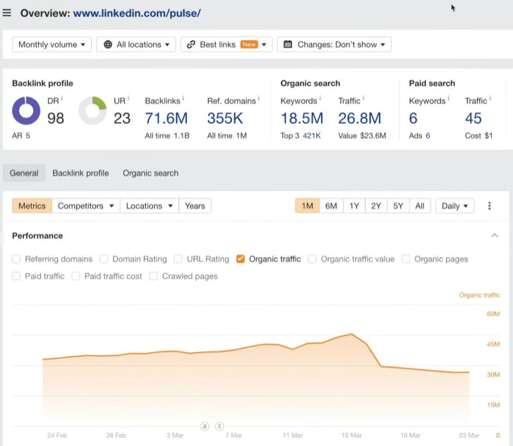Switch to the Organic search tab
Screen dimensions: 513x446
[x=150, y=173]
